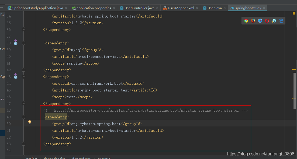Toggle fold marker at line 42

point(23,70)
